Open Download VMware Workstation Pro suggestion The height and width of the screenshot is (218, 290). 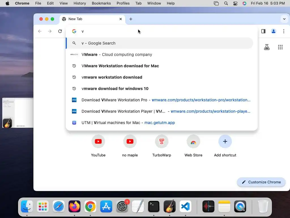160,100
